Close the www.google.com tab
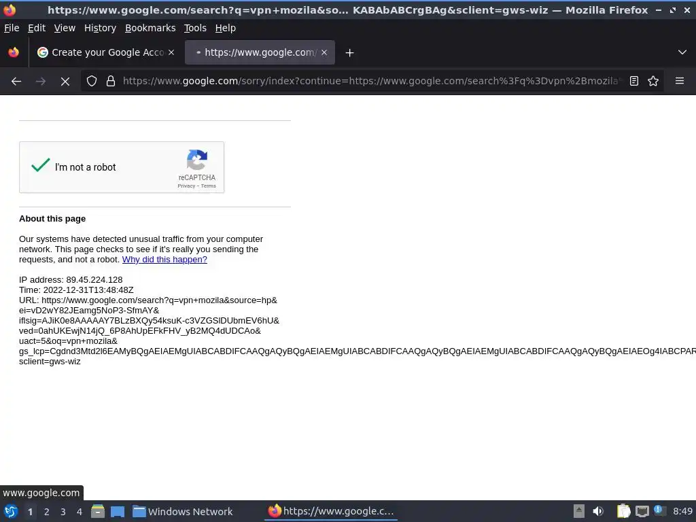Image resolution: width=696 pixels, height=522 pixels. [324, 52]
